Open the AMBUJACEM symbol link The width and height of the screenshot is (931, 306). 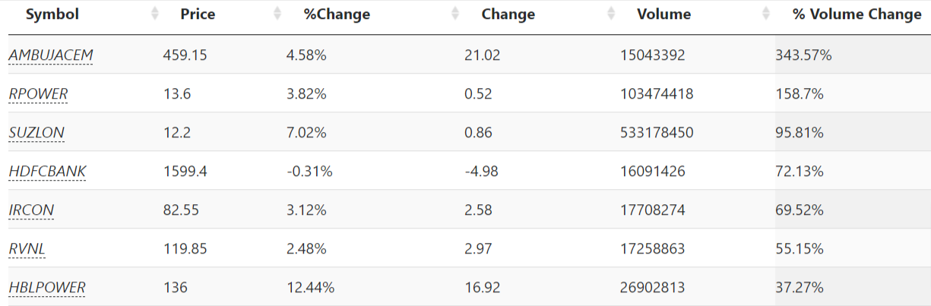[51, 55]
